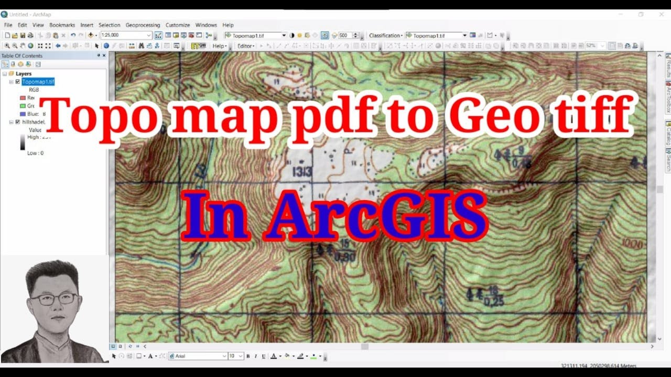Click the Add Data button

click(91, 36)
